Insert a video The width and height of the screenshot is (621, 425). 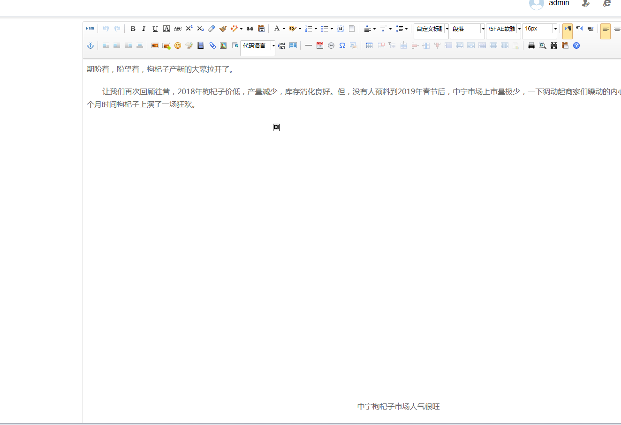point(201,45)
